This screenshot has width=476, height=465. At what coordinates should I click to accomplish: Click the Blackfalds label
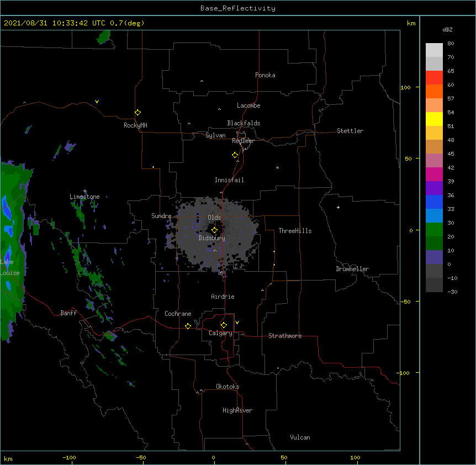244,123
